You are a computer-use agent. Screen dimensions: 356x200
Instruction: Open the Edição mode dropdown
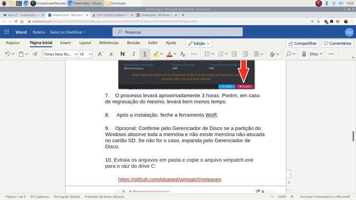click(199, 43)
